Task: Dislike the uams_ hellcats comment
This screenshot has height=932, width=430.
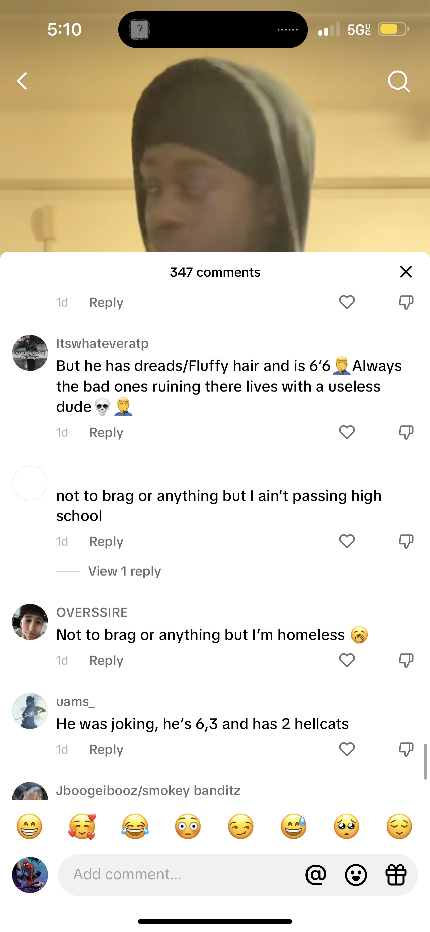Action: coord(406,749)
